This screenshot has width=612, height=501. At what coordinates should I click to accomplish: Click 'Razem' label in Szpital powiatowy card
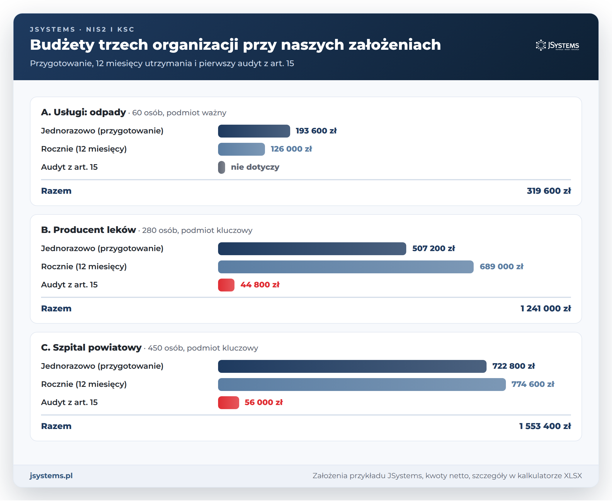56,426
